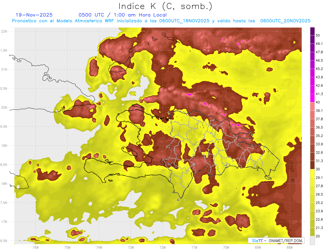
Task: Click the 21N latitude label
Action: point(4,70)
